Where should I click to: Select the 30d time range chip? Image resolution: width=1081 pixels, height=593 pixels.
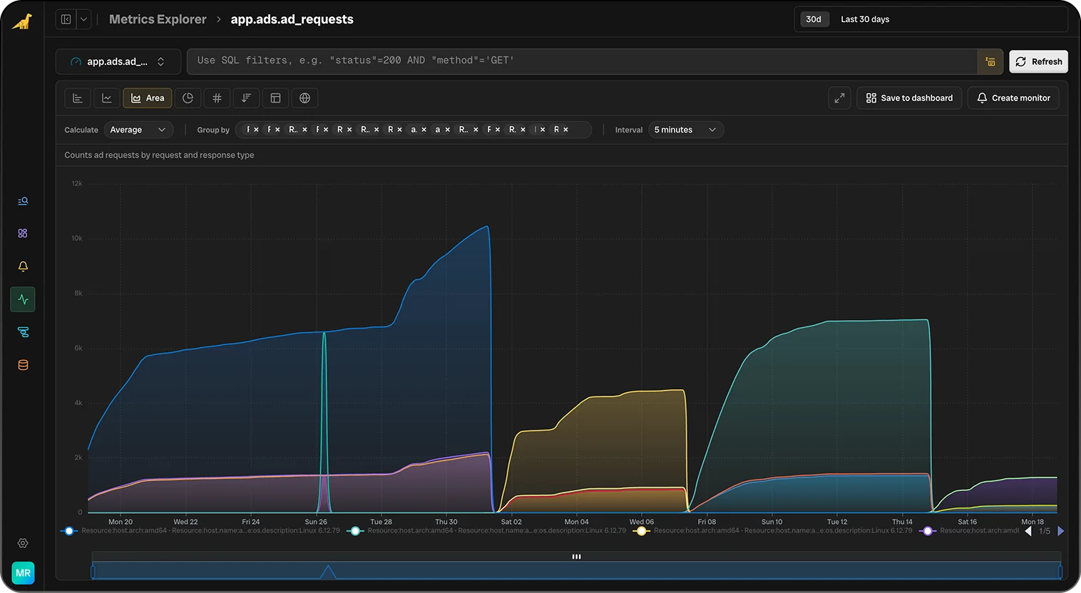coord(814,19)
